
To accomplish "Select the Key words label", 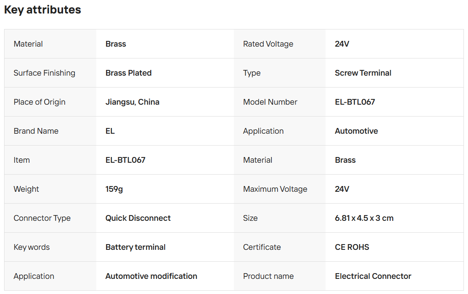I will coord(32,247).
